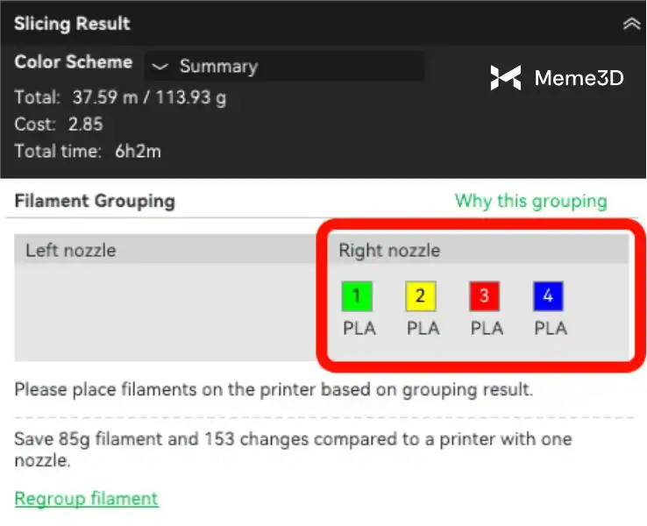The width and height of the screenshot is (647, 526).
Task: Click the Cost 2.85 value
Action: [85, 124]
